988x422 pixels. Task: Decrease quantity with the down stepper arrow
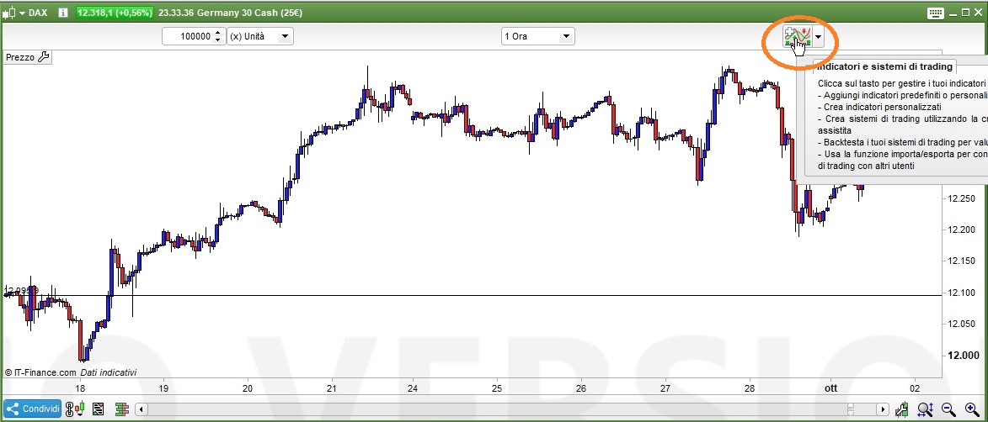218,40
